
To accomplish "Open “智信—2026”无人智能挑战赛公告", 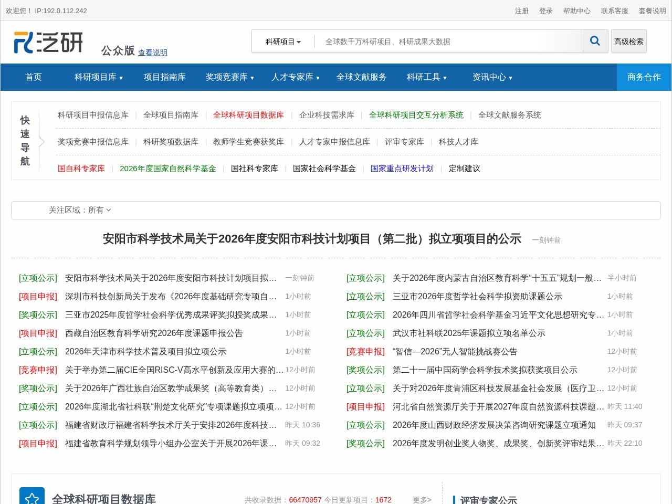I will click(455, 352).
